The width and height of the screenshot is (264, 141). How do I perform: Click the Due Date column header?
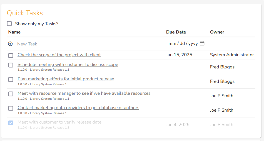click(176, 32)
